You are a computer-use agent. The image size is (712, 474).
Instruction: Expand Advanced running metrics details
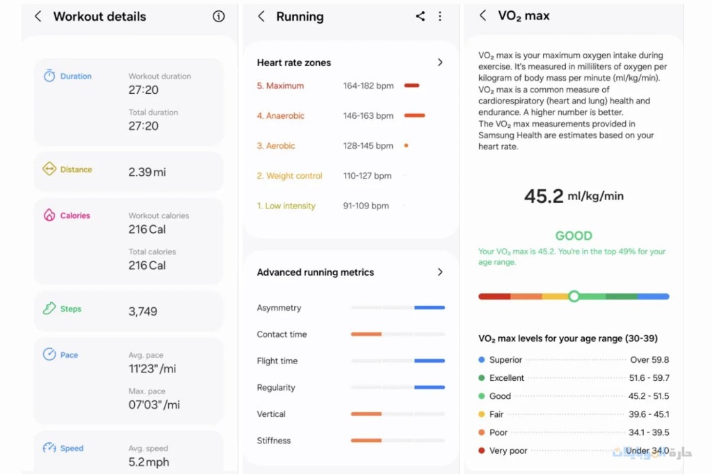[x=439, y=272]
